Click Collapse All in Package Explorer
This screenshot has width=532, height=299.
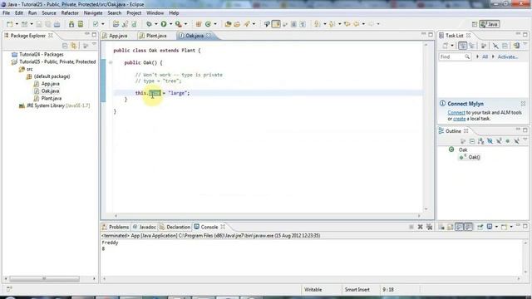pyautogui.click(x=65, y=46)
